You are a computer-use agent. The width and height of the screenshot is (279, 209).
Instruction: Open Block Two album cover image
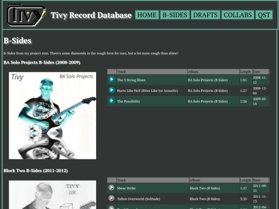pos(53,195)
